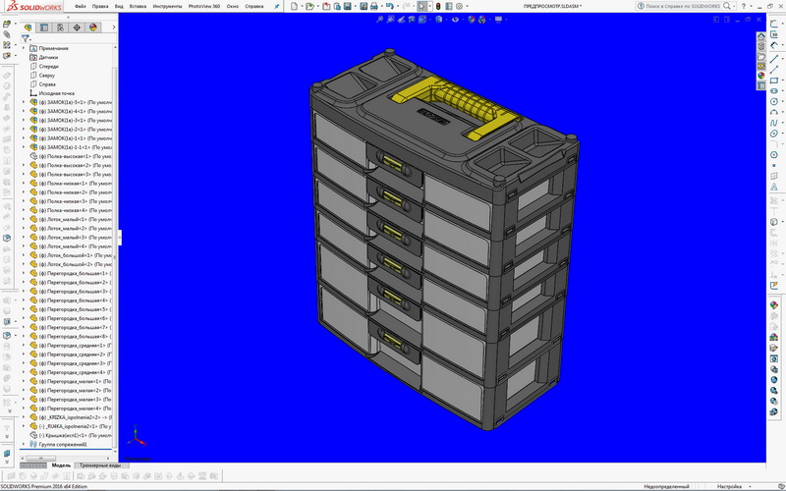Switch to the Трехмерные виды tab

(100, 465)
